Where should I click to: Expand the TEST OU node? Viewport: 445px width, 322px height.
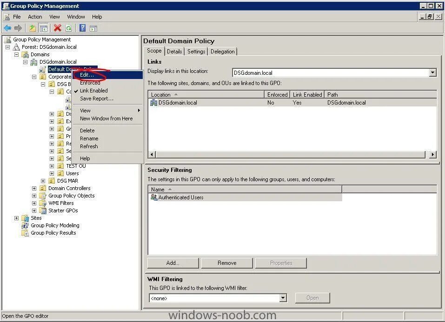point(52,166)
